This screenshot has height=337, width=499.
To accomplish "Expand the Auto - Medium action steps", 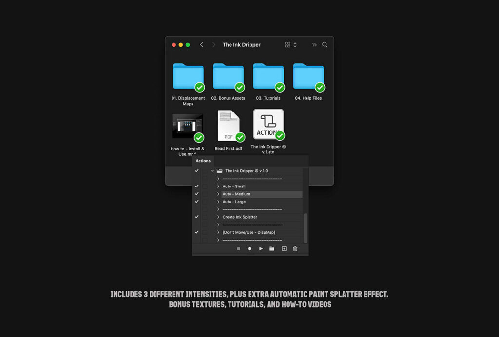I will tap(218, 194).
